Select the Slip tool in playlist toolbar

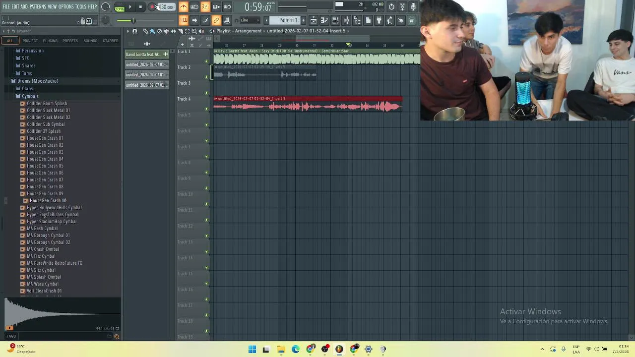pyautogui.click(x=173, y=31)
